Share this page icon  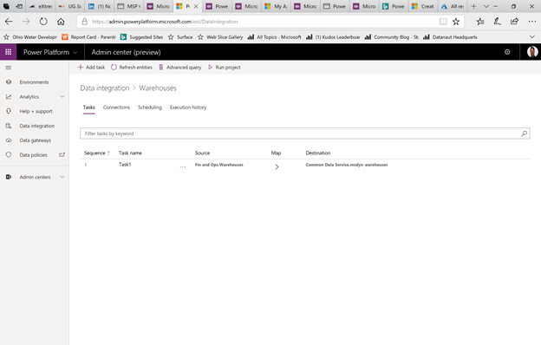pos(514,22)
